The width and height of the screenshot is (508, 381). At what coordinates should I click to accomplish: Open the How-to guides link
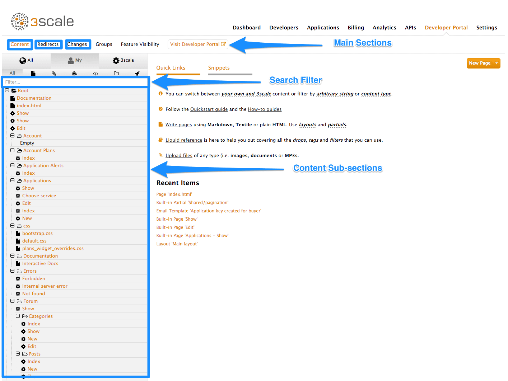click(x=265, y=109)
